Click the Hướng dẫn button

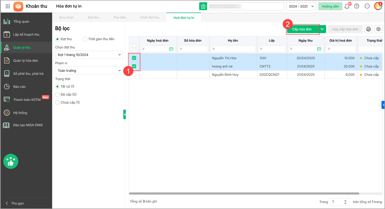click(x=330, y=6)
